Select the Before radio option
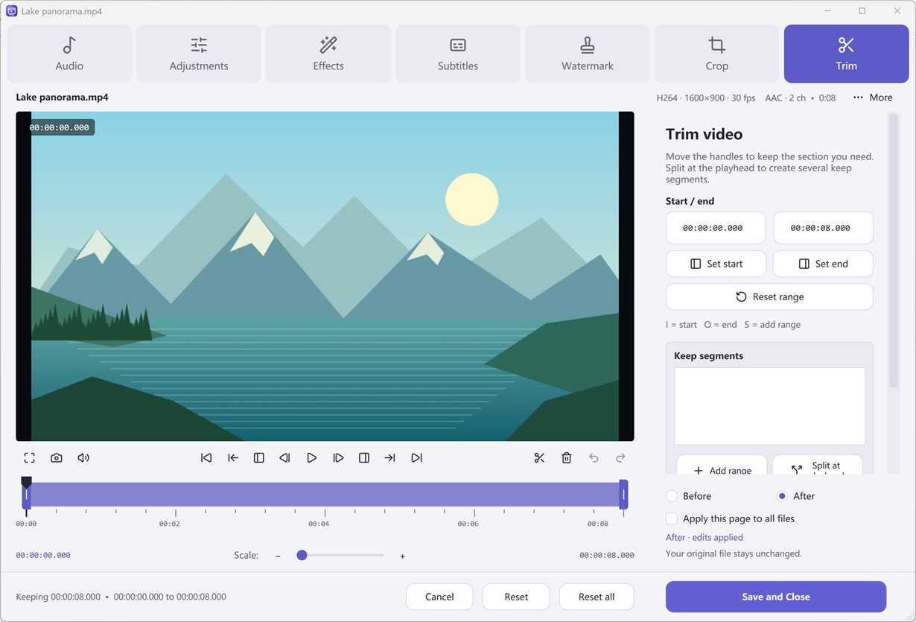 point(688,496)
